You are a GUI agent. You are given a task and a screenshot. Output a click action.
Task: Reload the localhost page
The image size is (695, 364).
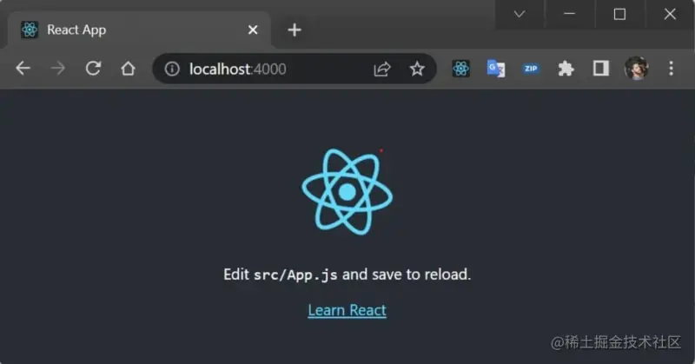[x=93, y=69]
